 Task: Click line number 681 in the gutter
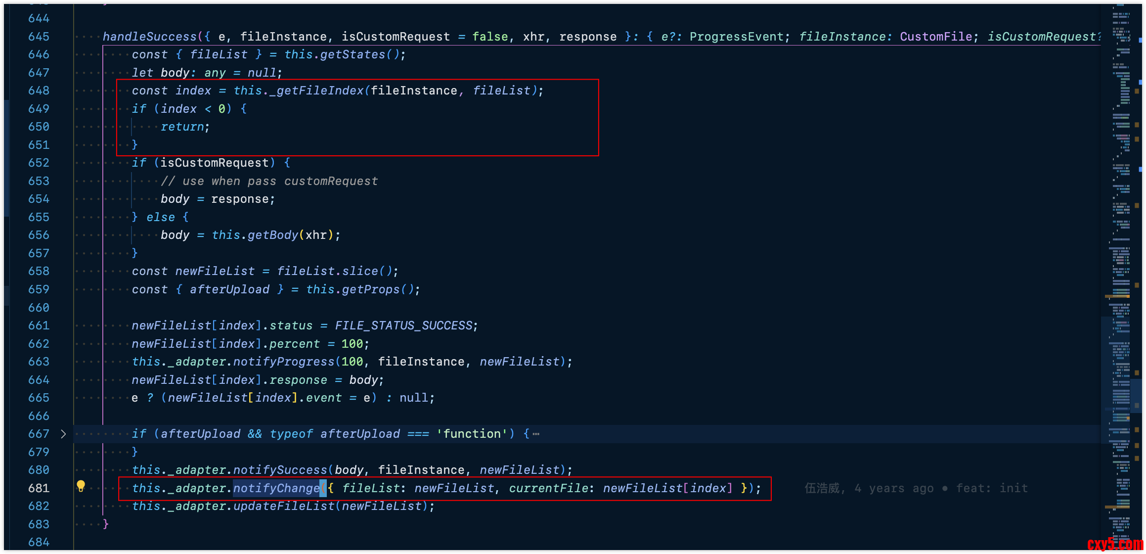tap(39, 488)
